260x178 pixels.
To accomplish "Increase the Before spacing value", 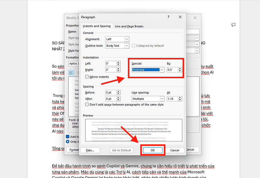I will pyautogui.click(x=119, y=91).
